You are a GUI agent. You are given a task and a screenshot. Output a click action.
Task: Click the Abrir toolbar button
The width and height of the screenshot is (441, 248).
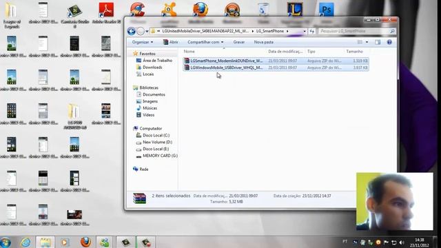pos(170,42)
